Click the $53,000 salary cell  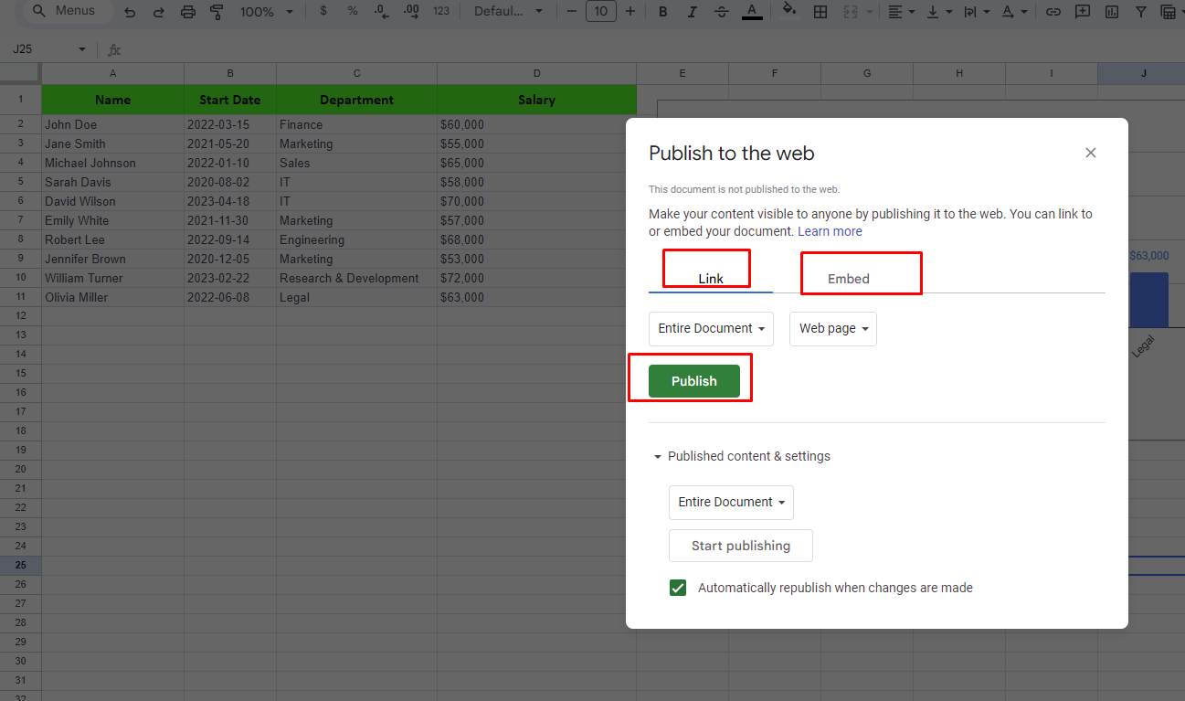coord(532,259)
